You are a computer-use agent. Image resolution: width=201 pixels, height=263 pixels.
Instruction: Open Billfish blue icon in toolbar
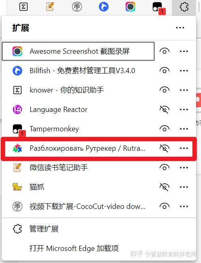tap(104, 7)
